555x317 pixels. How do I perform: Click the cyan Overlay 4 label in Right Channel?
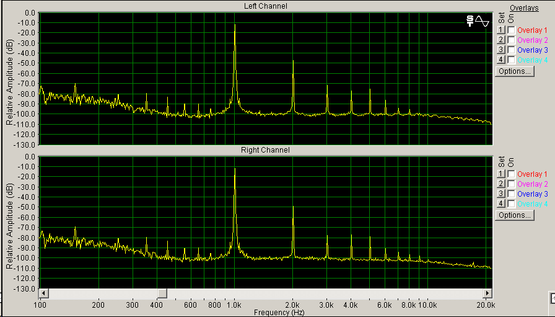532,204
